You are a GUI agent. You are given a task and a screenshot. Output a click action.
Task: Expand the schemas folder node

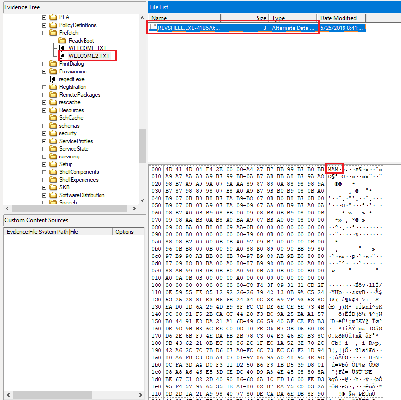point(44,126)
